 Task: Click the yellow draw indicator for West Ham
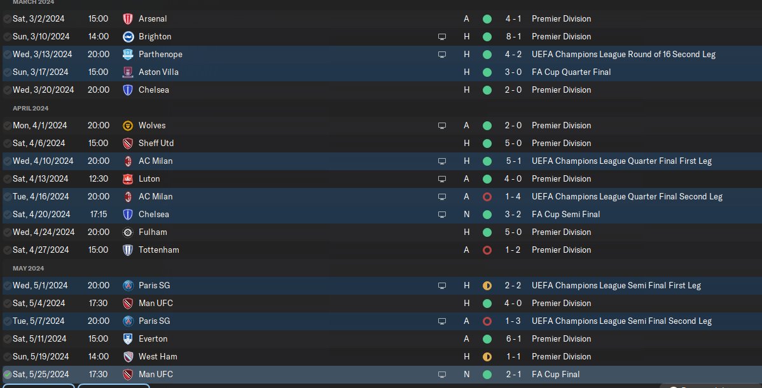coord(487,357)
